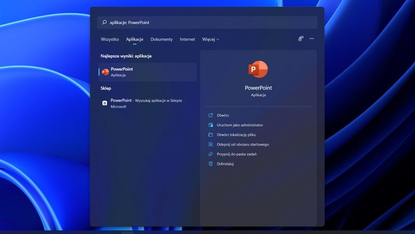
Task: Click the uninstall trash bin icon
Action: 211,164
